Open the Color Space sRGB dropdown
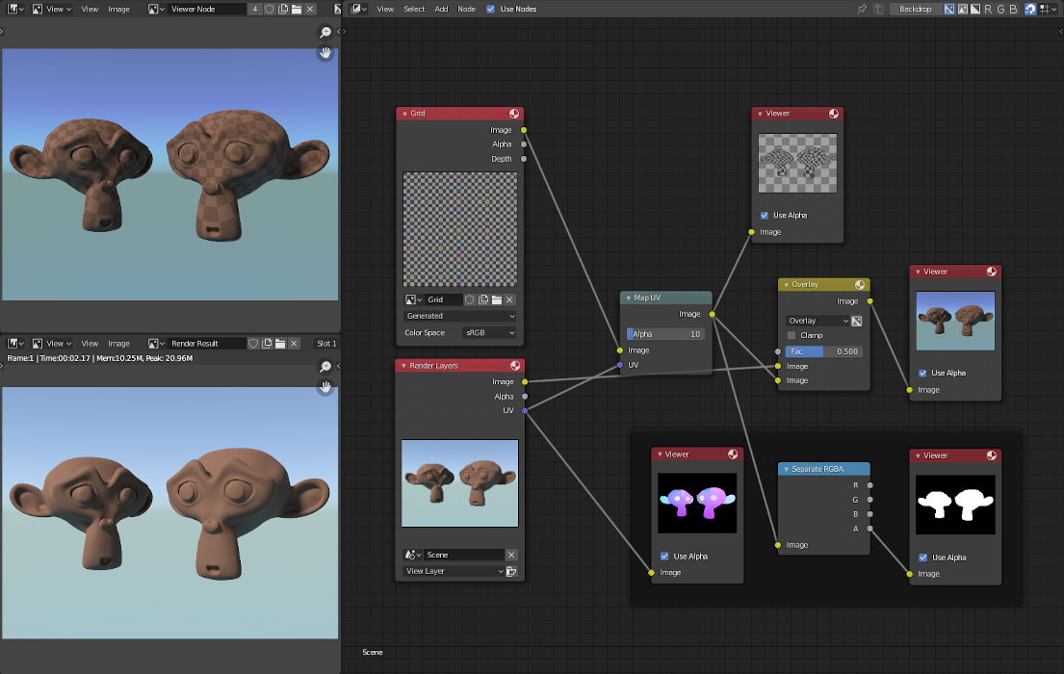 coord(489,333)
